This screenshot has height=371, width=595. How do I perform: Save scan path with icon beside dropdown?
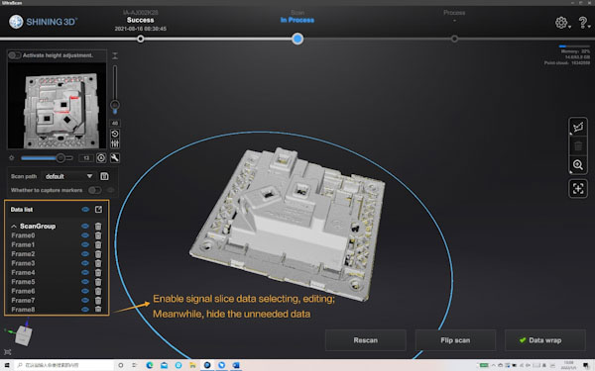104,176
